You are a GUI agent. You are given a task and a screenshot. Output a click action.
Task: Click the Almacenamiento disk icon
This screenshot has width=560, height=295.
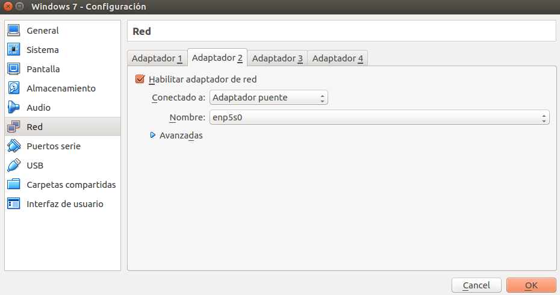[x=14, y=88]
